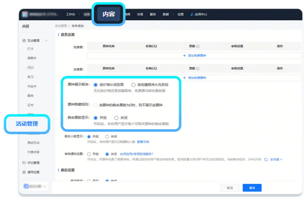
Task: Click the shop avatar icon at top left
Action: (x=24, y=14)
